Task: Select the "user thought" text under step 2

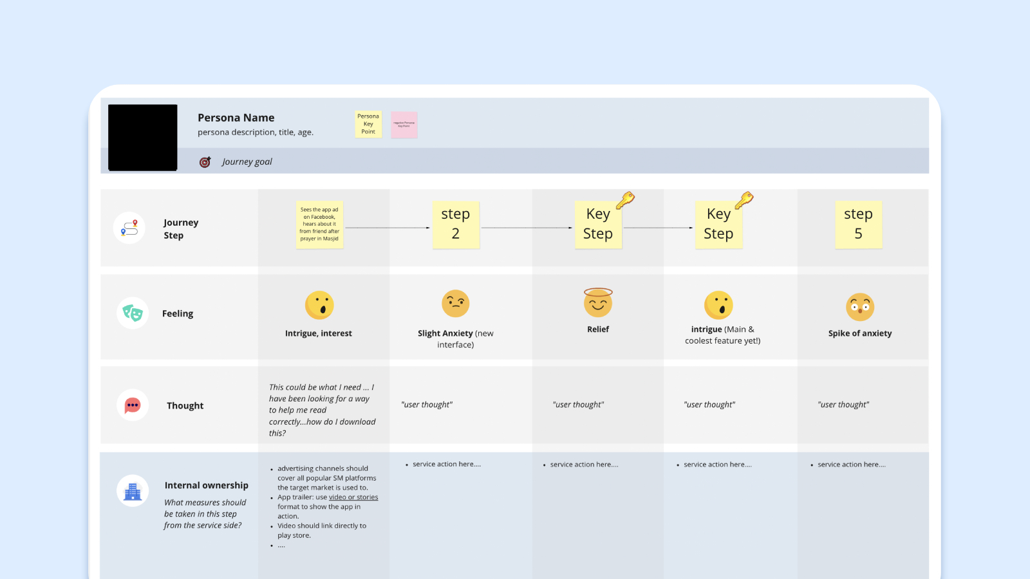Action: (427, 405)
